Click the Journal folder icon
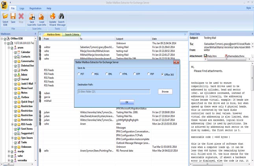254x166 pixels. pyautogui.click(x=19, y=79)
